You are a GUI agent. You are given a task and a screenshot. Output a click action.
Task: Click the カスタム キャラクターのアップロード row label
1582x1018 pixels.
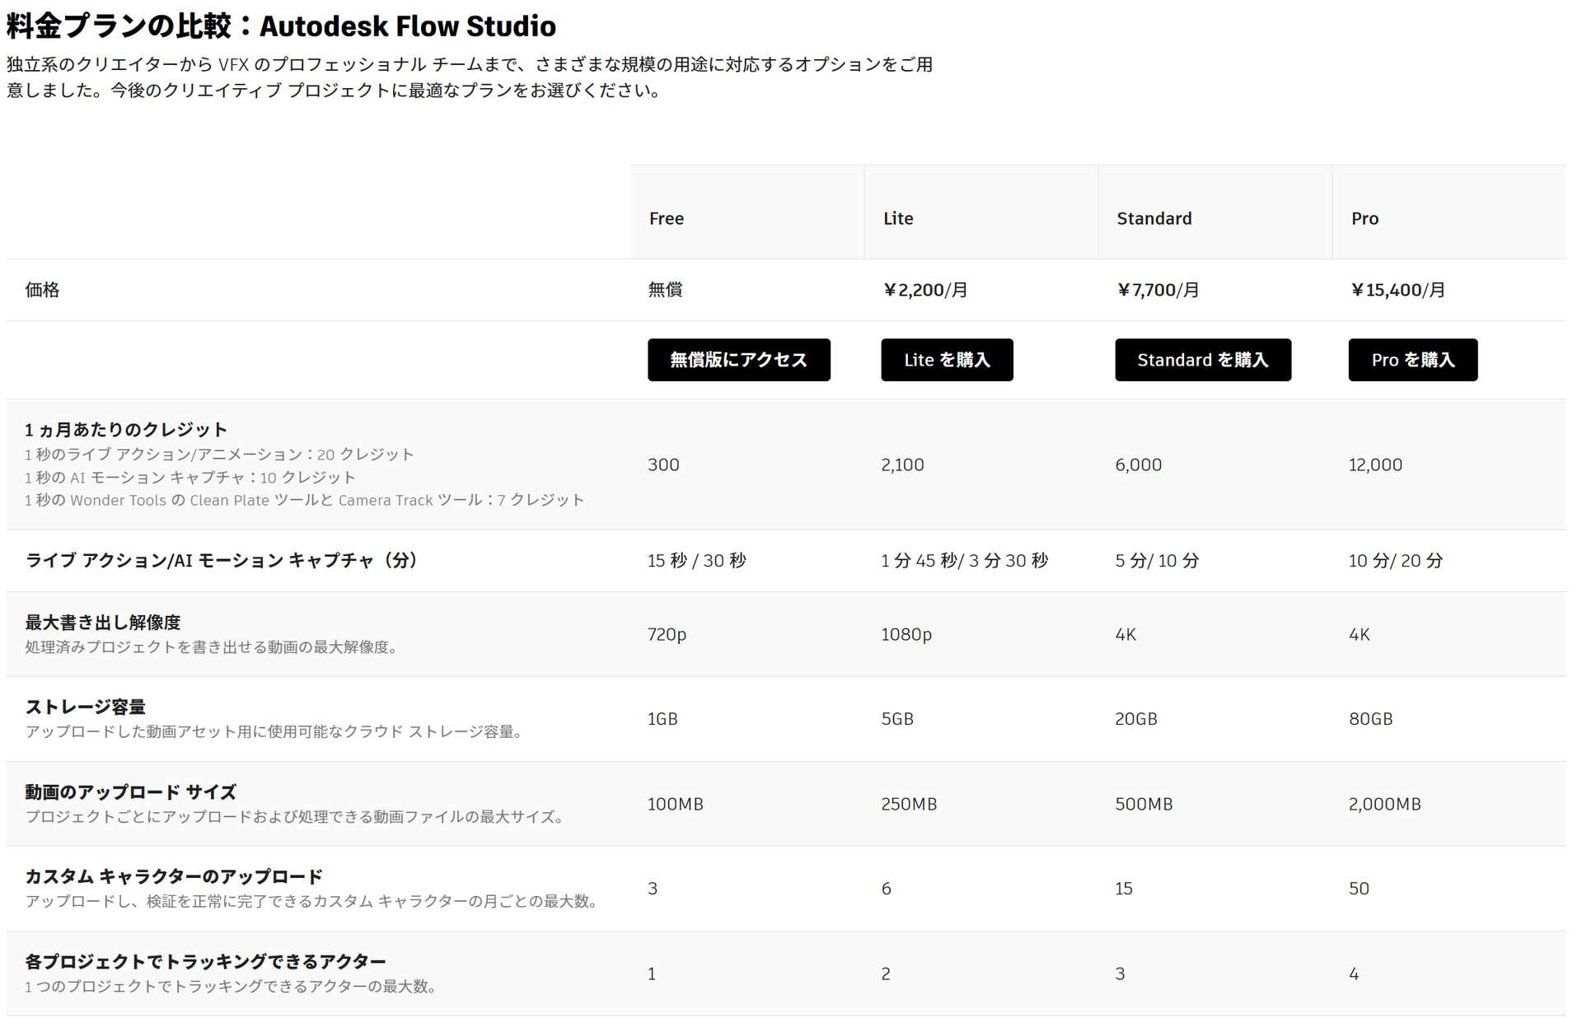[x=174, y=876]
